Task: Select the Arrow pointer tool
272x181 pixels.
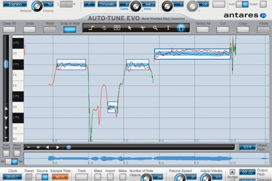Action: (129, 28)
